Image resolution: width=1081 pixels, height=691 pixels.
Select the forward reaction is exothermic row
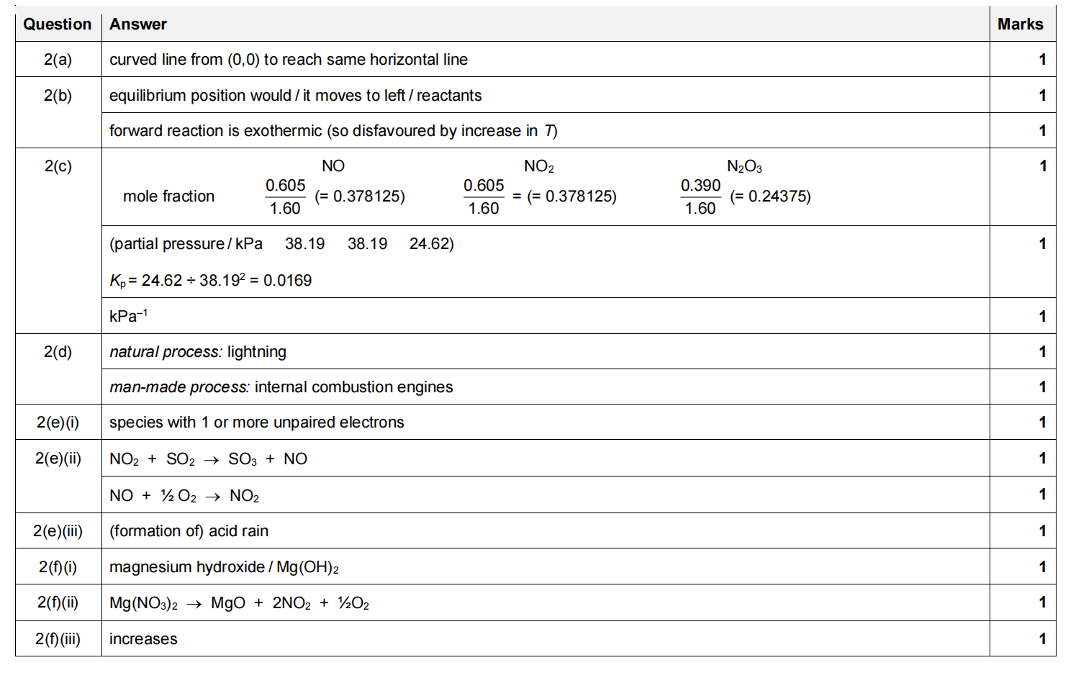point(333,131)
